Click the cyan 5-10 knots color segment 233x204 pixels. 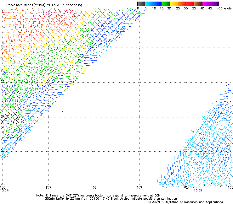[149, 4]
